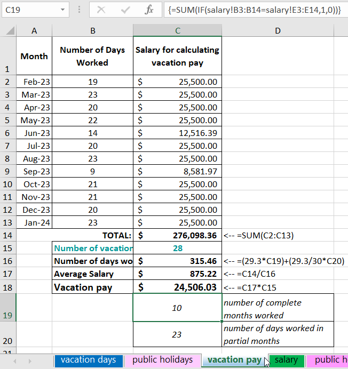Click salary cell 12,516.39
The width and height of the screenshot is (348, 369).
point(177,133)
